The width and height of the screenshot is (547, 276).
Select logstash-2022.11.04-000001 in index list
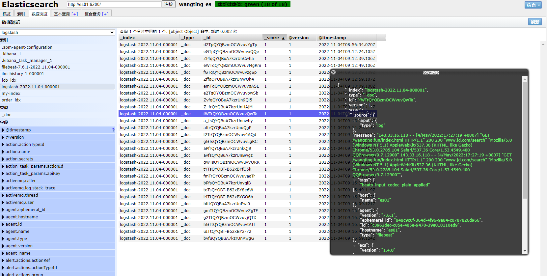(x=58, y=87)
